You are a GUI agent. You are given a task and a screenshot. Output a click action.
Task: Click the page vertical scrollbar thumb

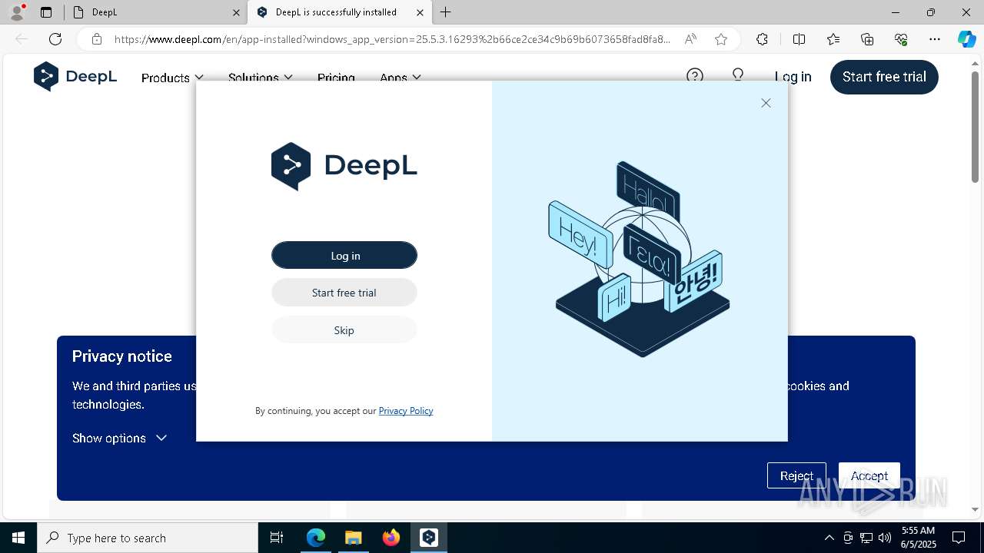click(x=975, y=127)
